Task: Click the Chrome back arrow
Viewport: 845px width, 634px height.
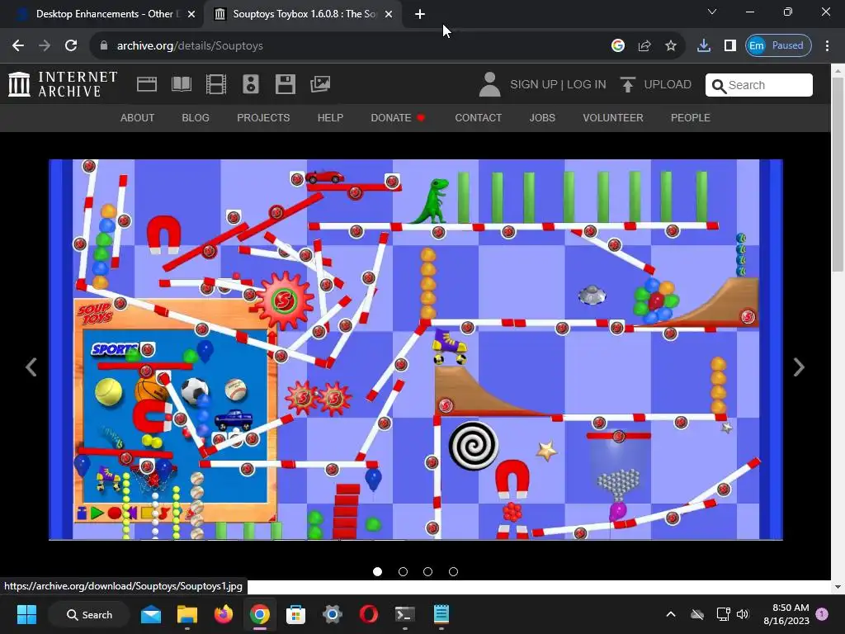Action: [18, 45]
